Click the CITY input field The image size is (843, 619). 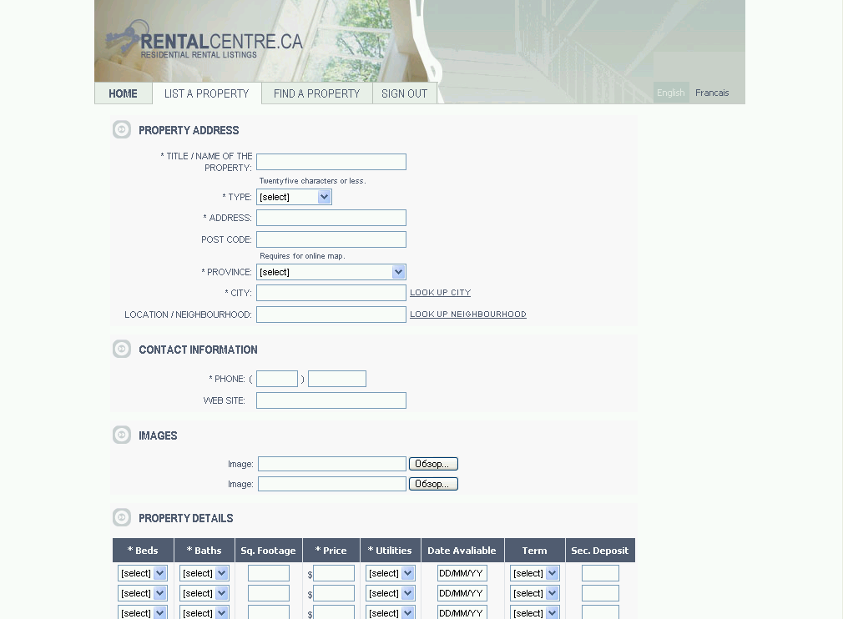(x=331, y=293)
